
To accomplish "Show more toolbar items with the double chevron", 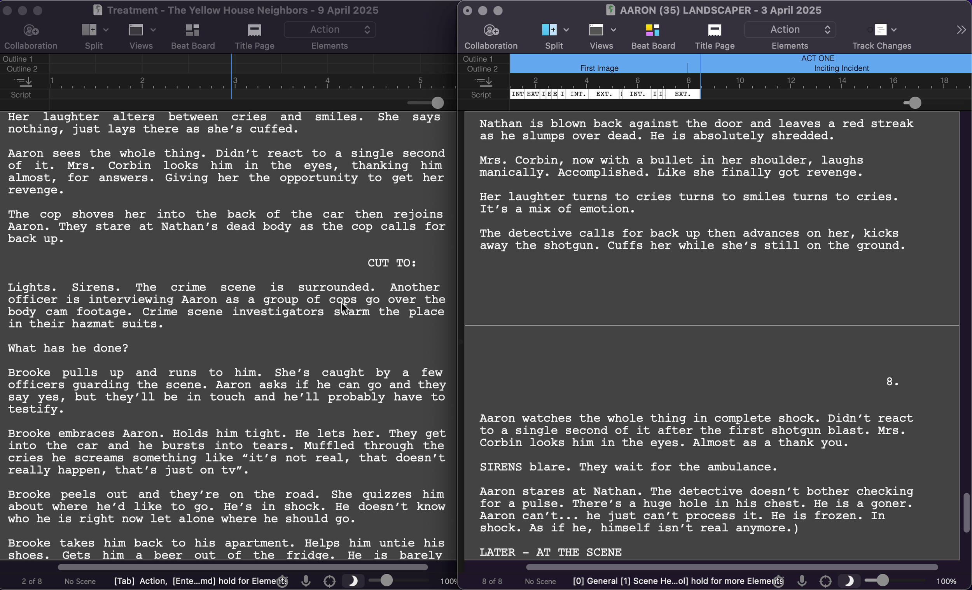I will click(x=961, y=30).
